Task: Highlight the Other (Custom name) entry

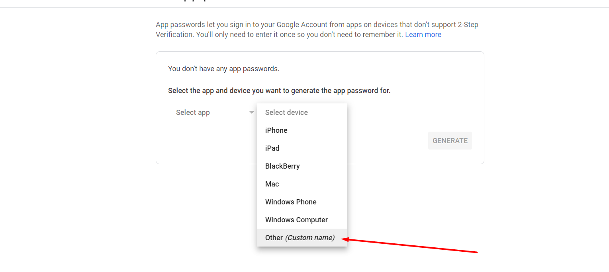Action: pyautogui.click(x=300, y=237)
